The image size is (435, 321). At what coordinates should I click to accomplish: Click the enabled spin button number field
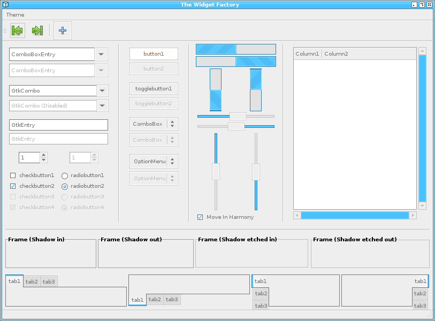[x=29, y=158]
